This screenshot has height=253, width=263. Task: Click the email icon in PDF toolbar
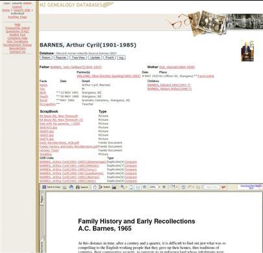[71, 187]
